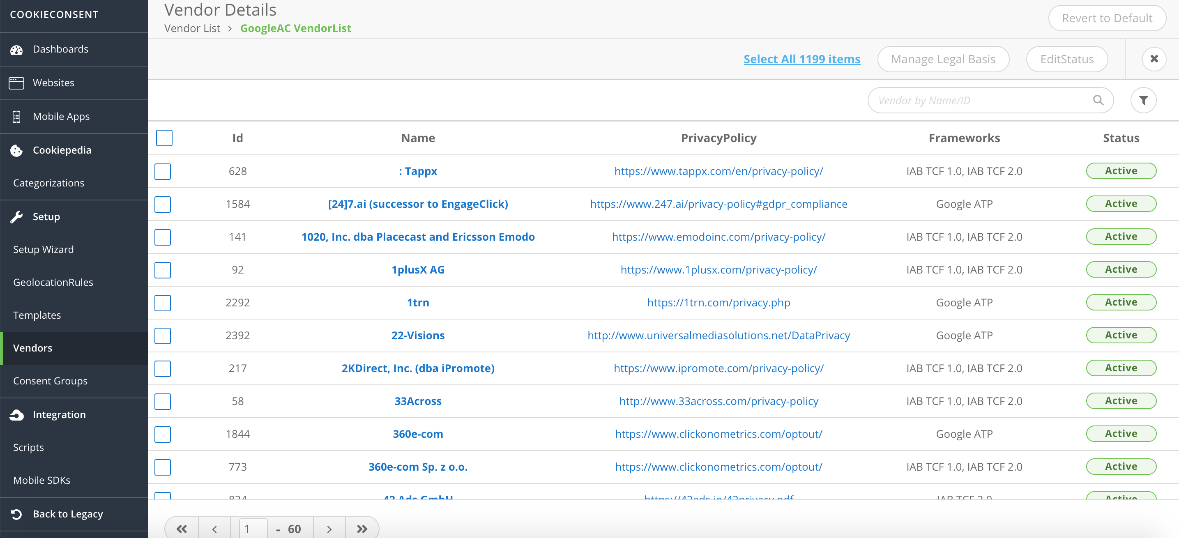The height and width of the screenshot is (538, 1179).
Task: Click the EditStatus button
Action: pos(1066,59)
